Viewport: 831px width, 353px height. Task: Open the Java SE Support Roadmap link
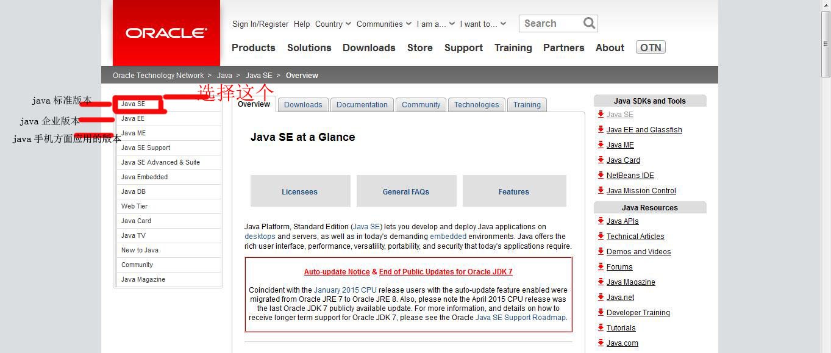tap(520, 317)
